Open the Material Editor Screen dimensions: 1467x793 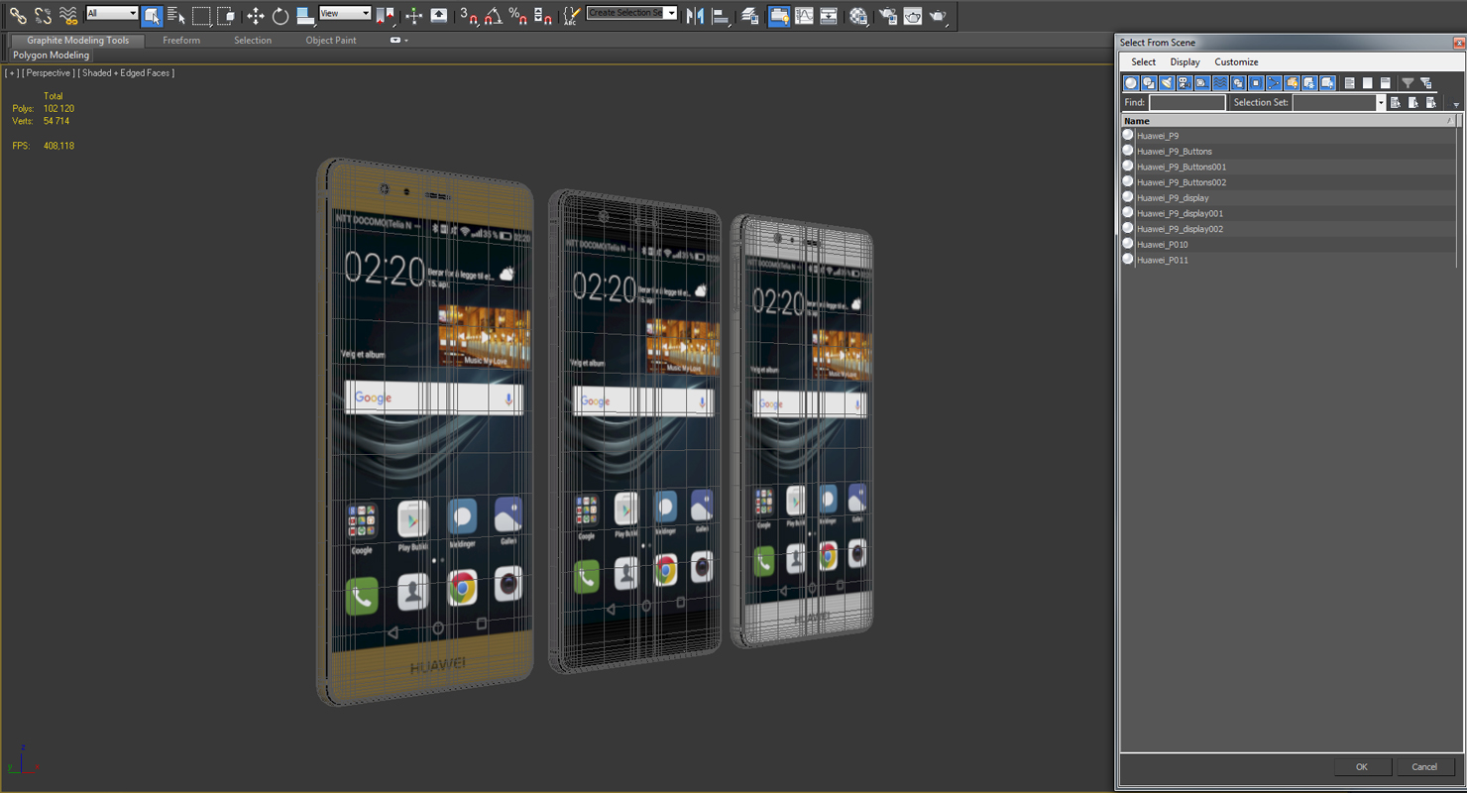pos(858,15)
